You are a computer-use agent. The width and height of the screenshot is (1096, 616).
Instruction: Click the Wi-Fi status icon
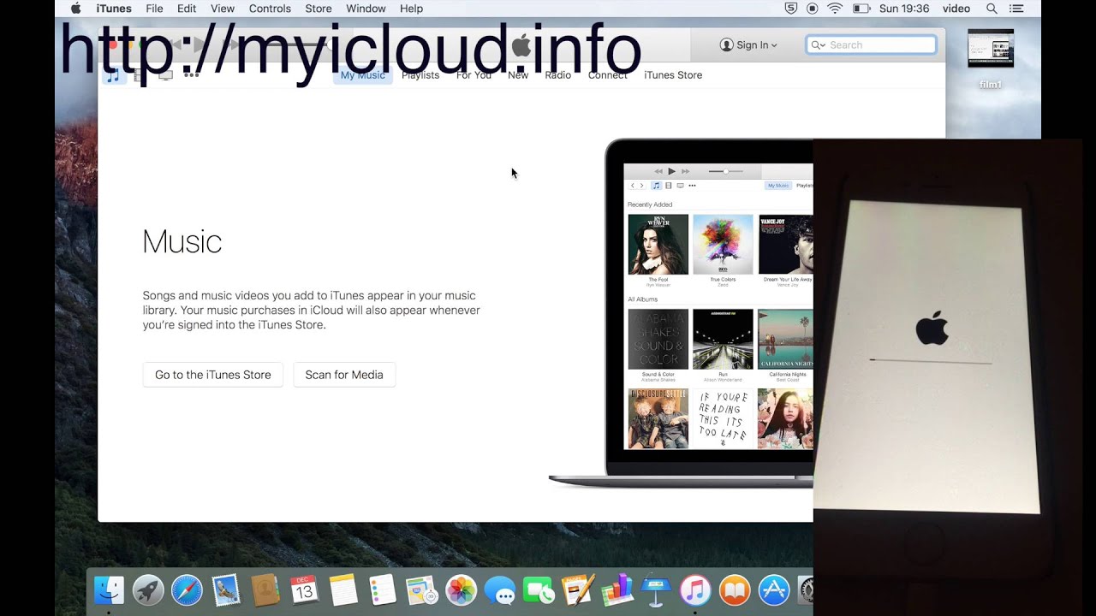835,9
